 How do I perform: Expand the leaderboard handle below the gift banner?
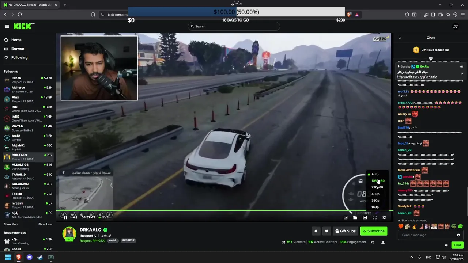click(x=431, y=58)
